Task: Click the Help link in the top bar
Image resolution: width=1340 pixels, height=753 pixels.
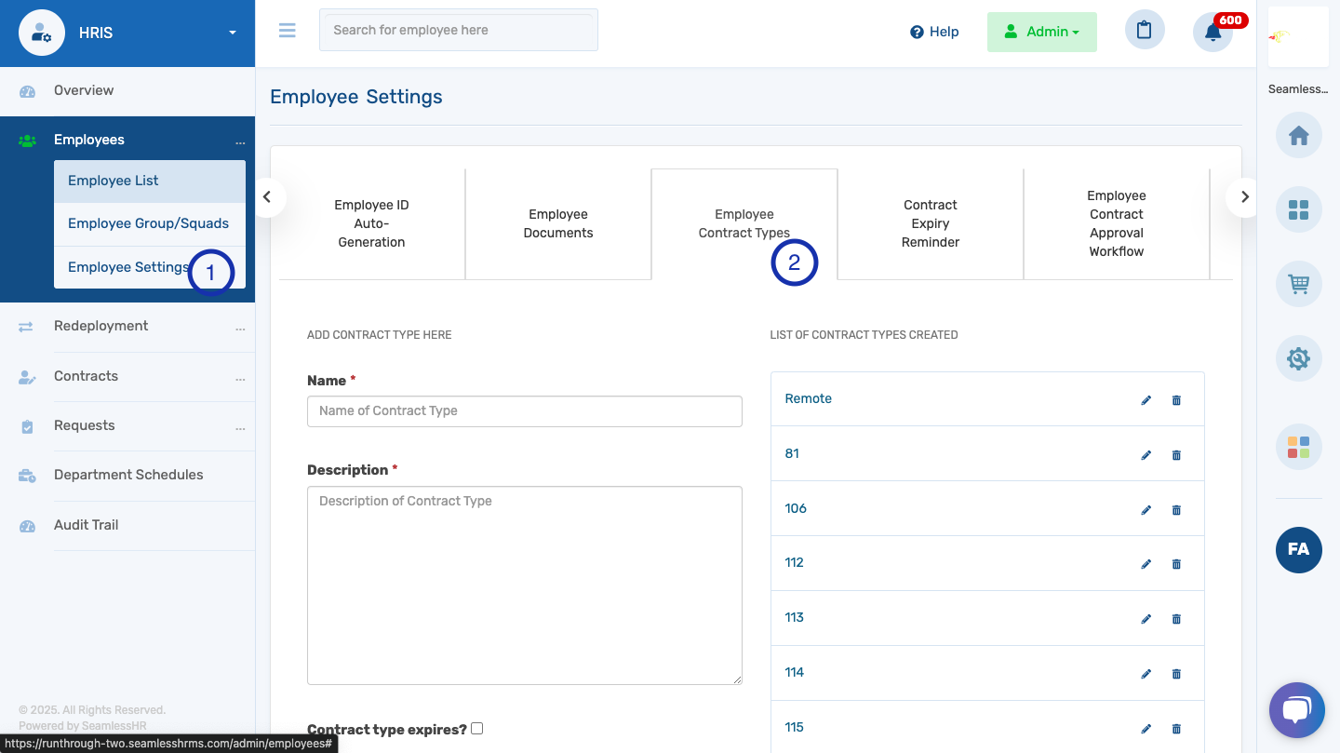Action: click(934, 31)
